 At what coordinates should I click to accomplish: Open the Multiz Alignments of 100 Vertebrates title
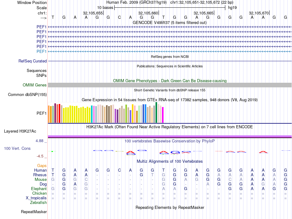pyautogui.click(x=170, y=161)
